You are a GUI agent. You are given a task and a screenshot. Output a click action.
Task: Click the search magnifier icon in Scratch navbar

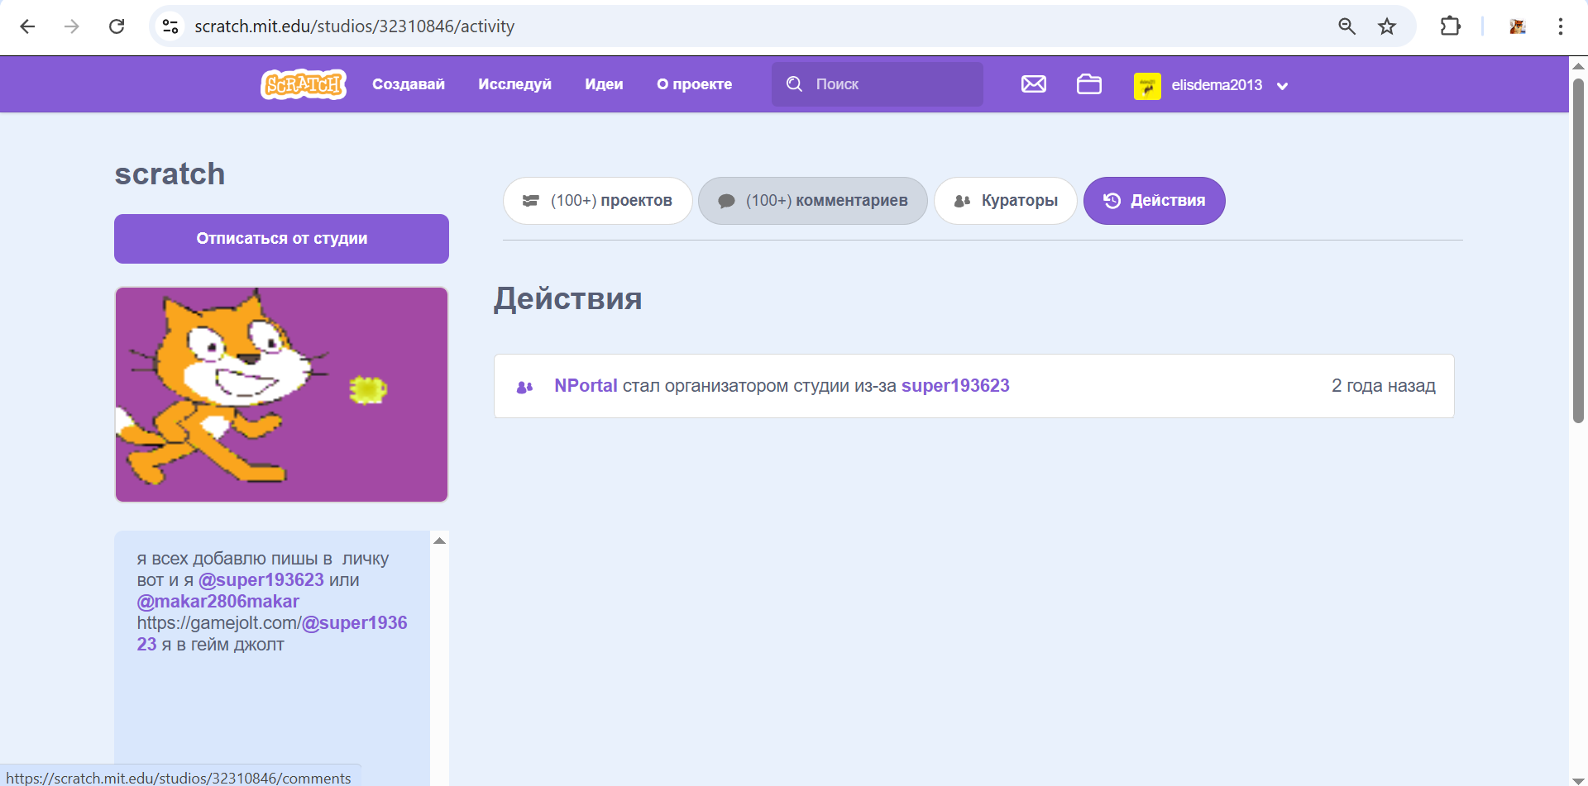coord(794,84)
